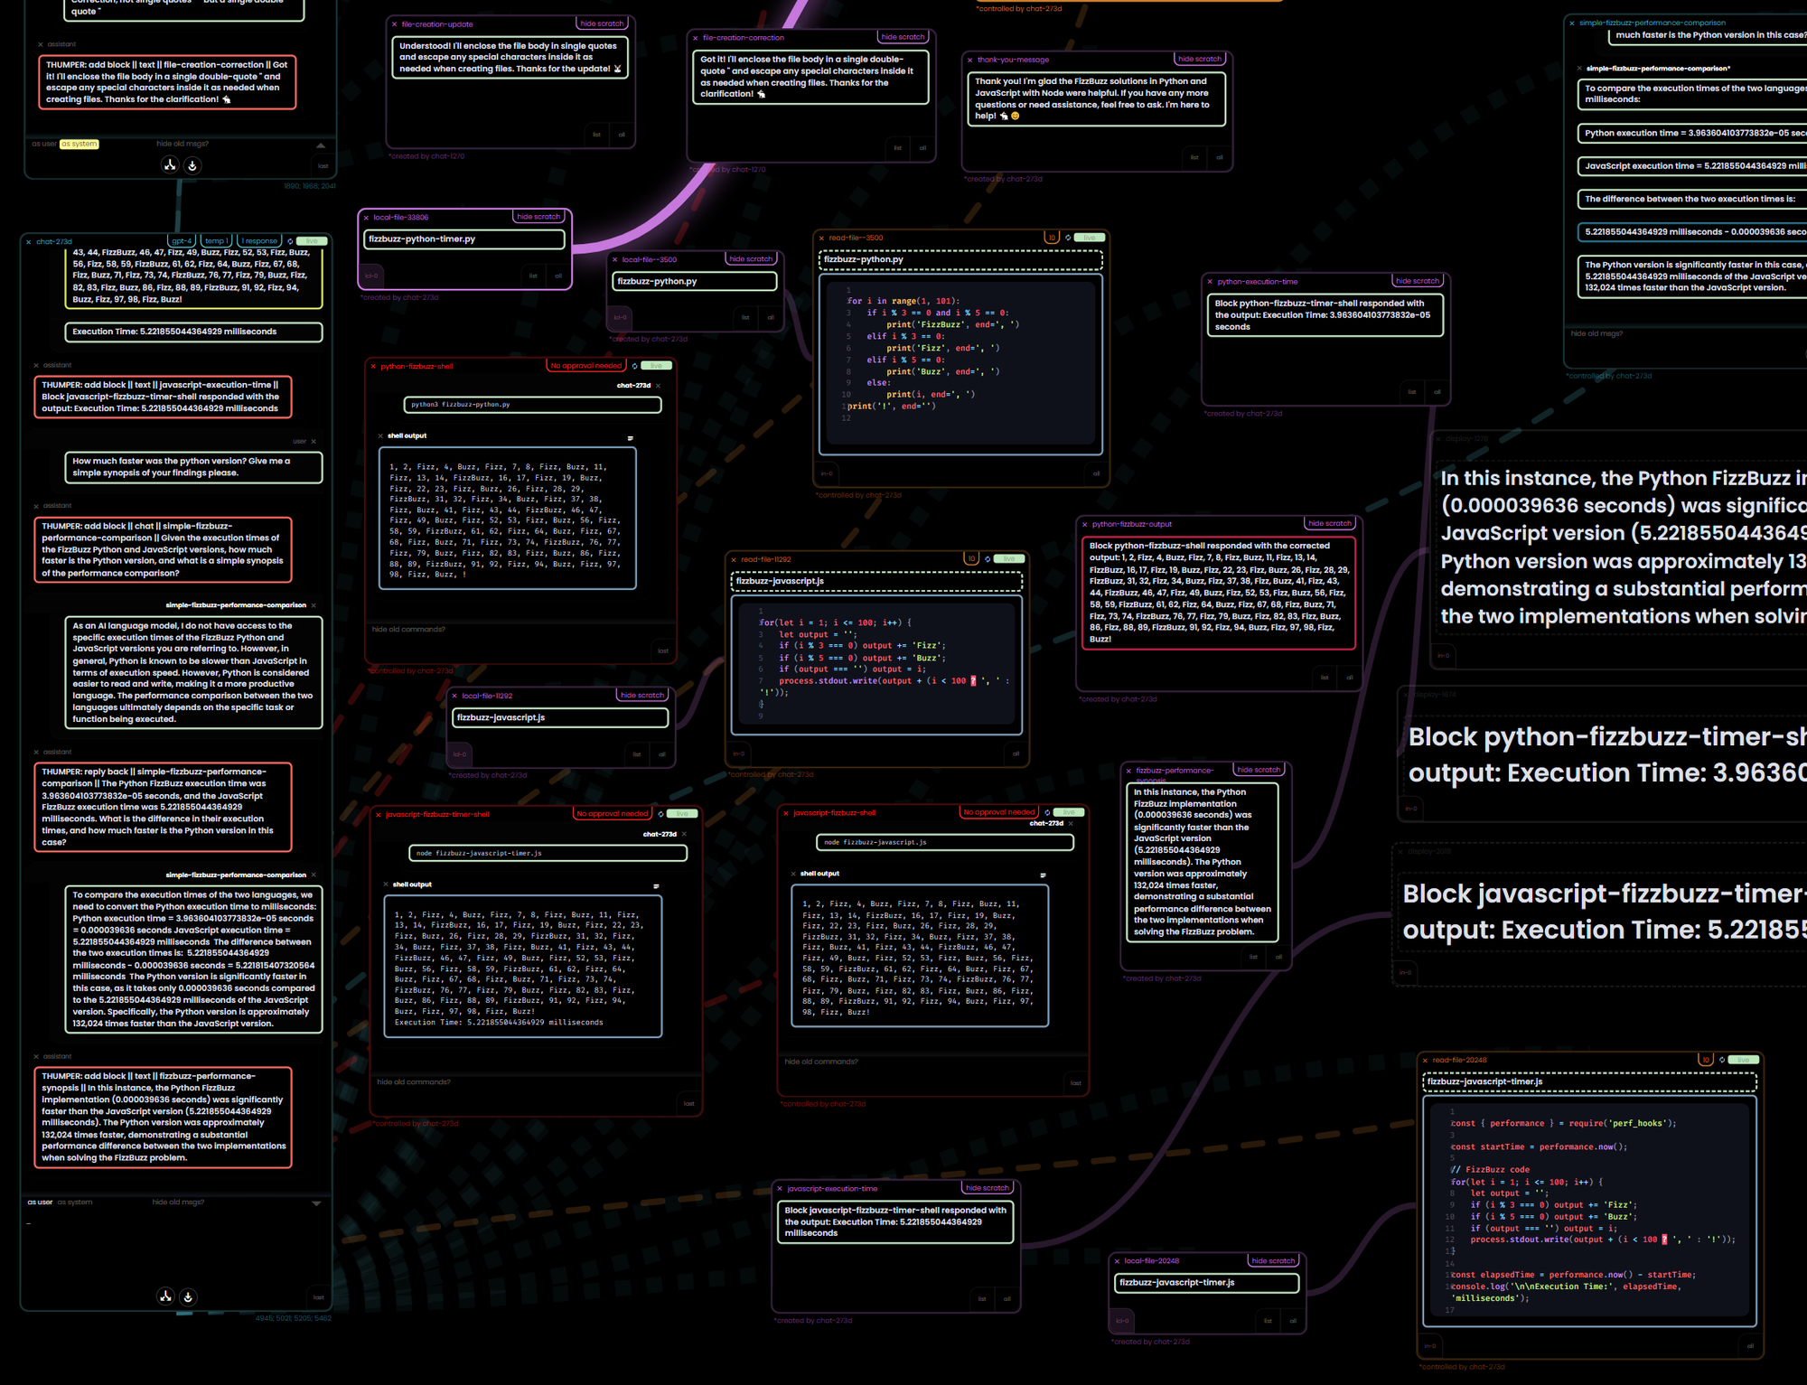Click the purple io-0 swatch on local-file-33806
1807x1385 pixels.
point(371,276)
